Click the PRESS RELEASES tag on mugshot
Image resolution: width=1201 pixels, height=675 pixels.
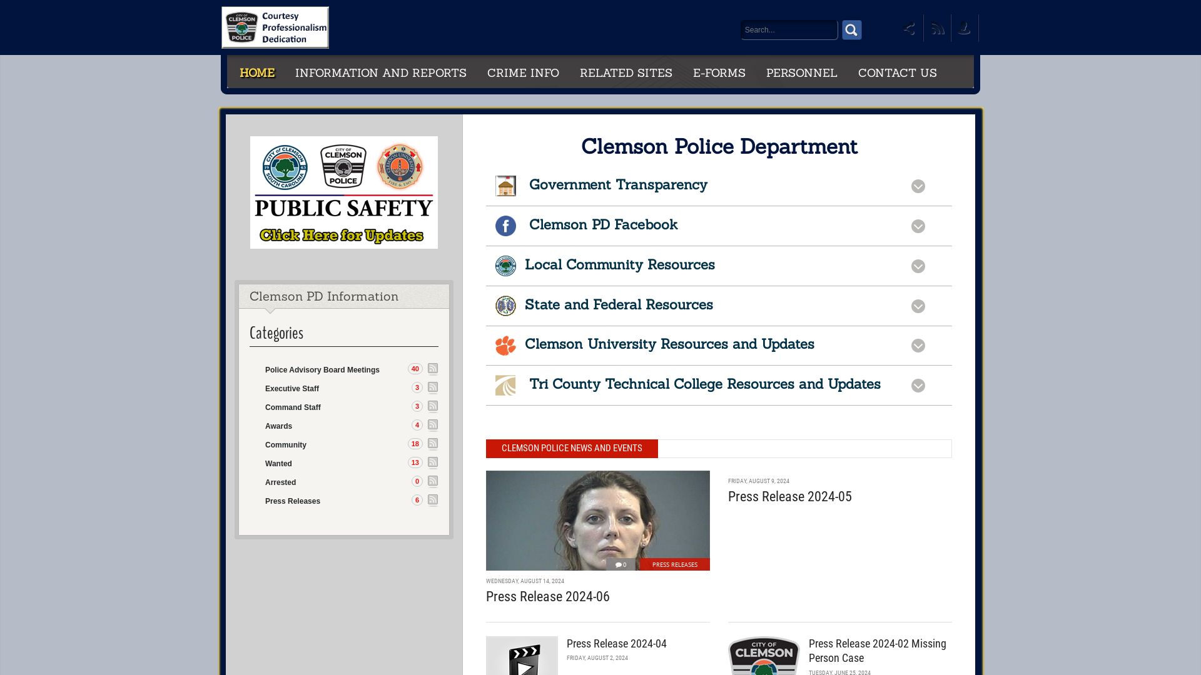click(x=674, y=564)
